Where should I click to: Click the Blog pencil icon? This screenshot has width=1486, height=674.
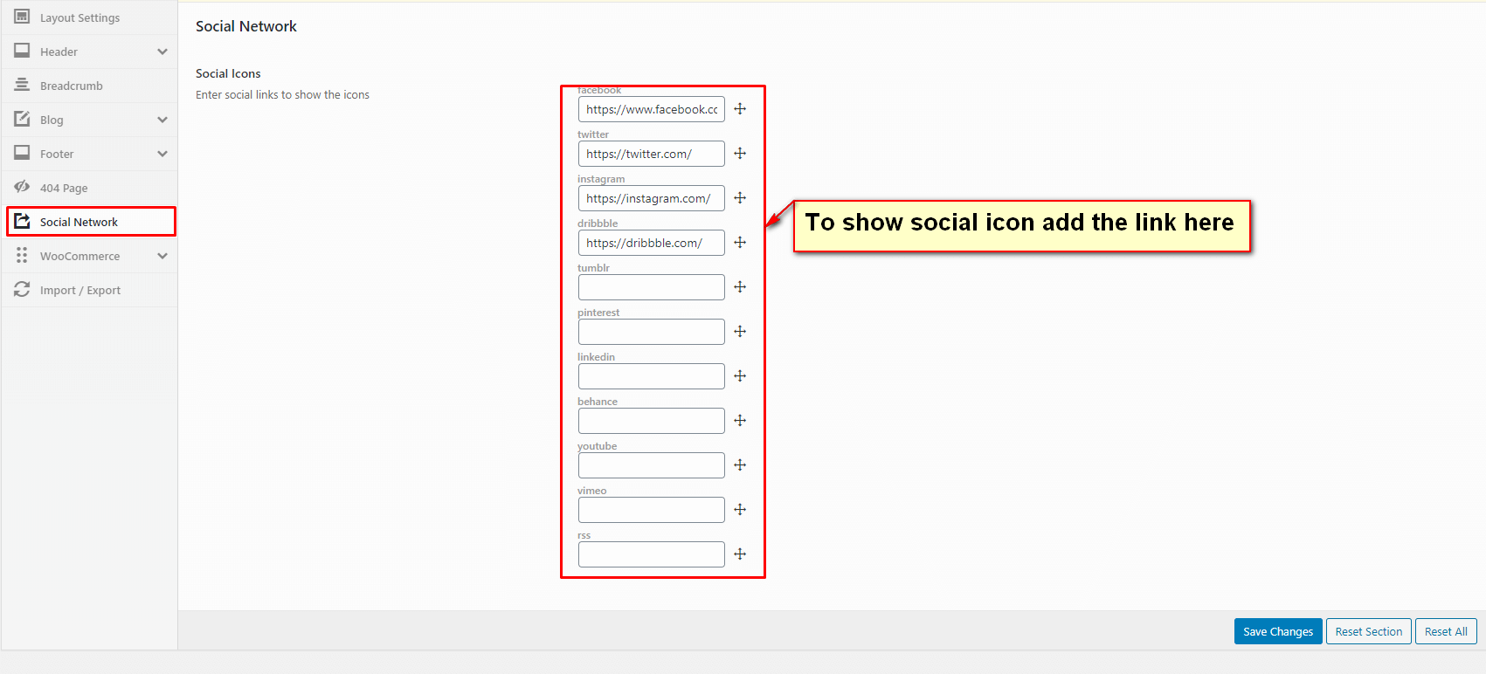click(x=22, y=119)
